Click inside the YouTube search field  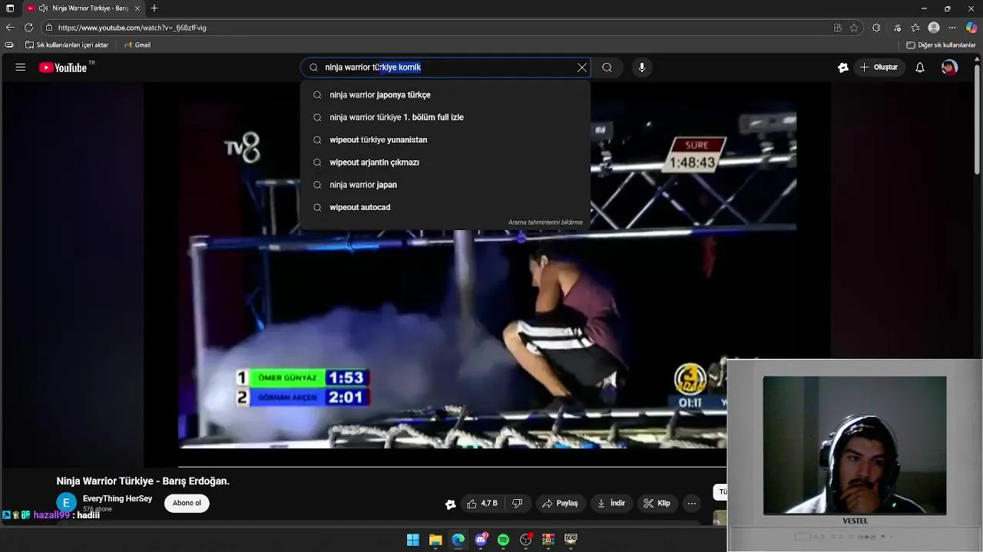click(445, 67)
